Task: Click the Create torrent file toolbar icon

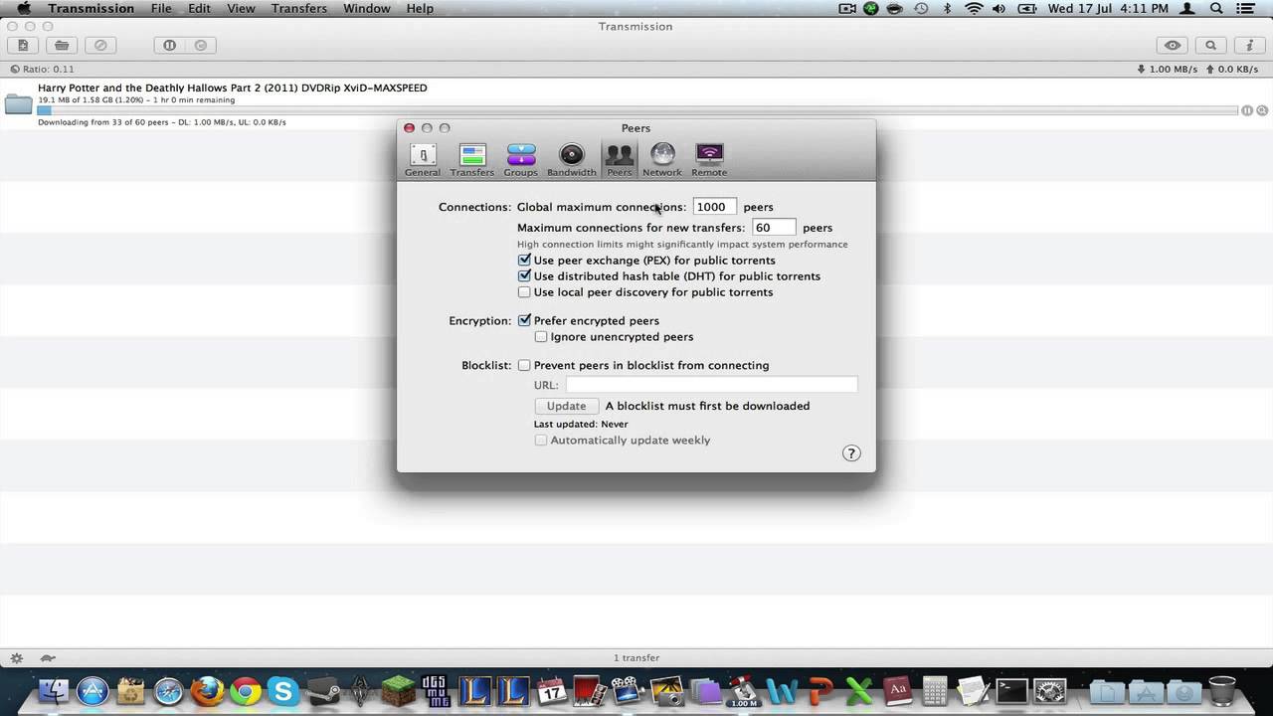Action: 23,45
